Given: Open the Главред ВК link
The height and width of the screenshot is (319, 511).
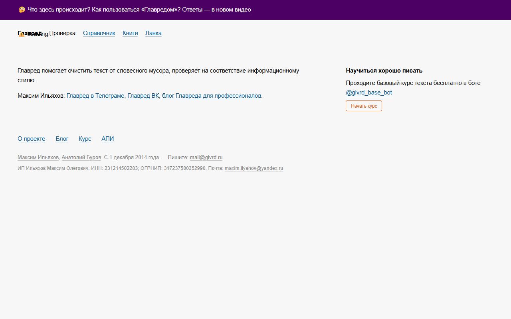Looking at the screenshot, I should click(x=143, y=96).
